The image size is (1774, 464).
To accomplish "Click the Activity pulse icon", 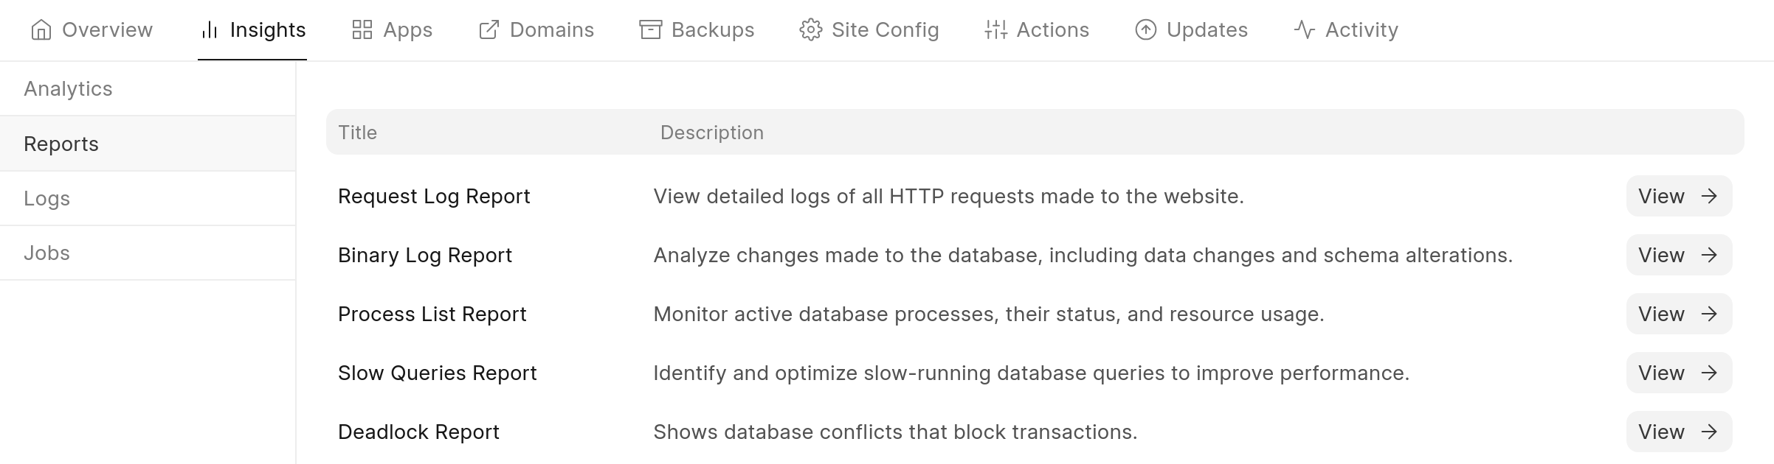I will pos(1305,30).
